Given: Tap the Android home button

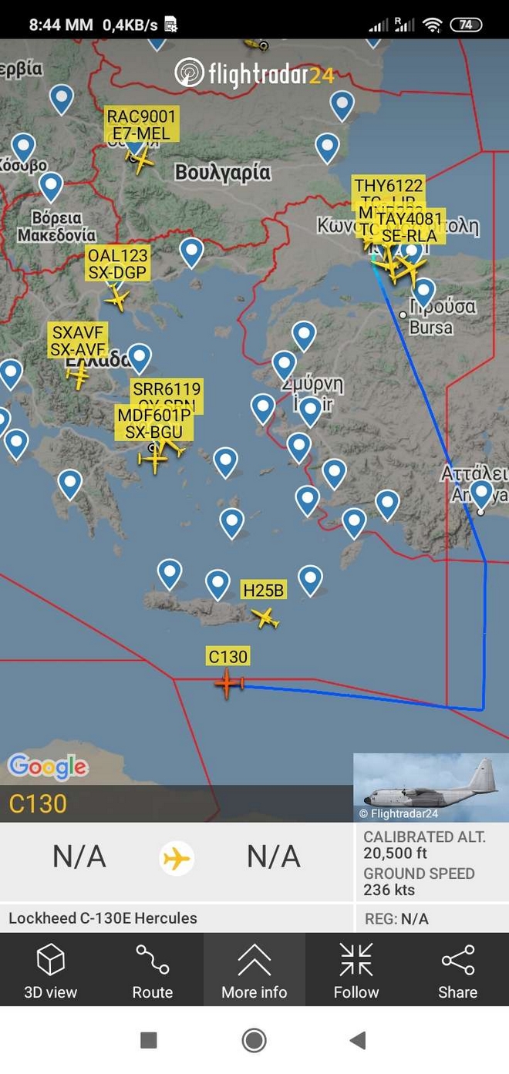Looking at the screenshot, I should tap(254, 1040).
